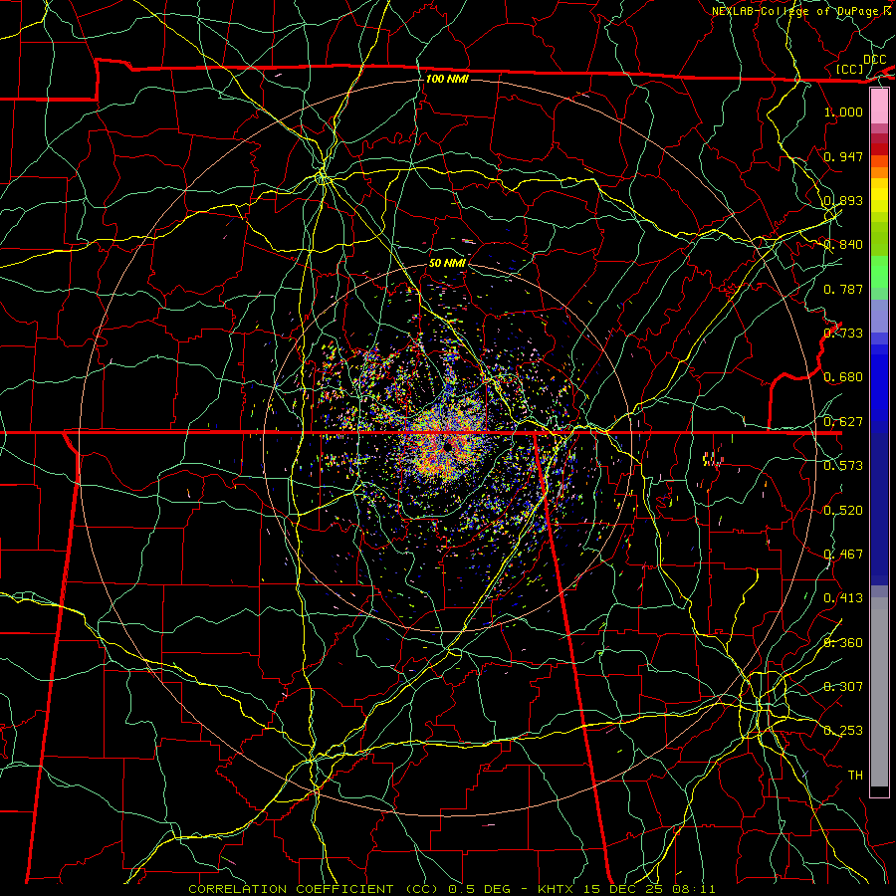Click the 0.627 scale value
896x896 pixels.
click(843, 422)
